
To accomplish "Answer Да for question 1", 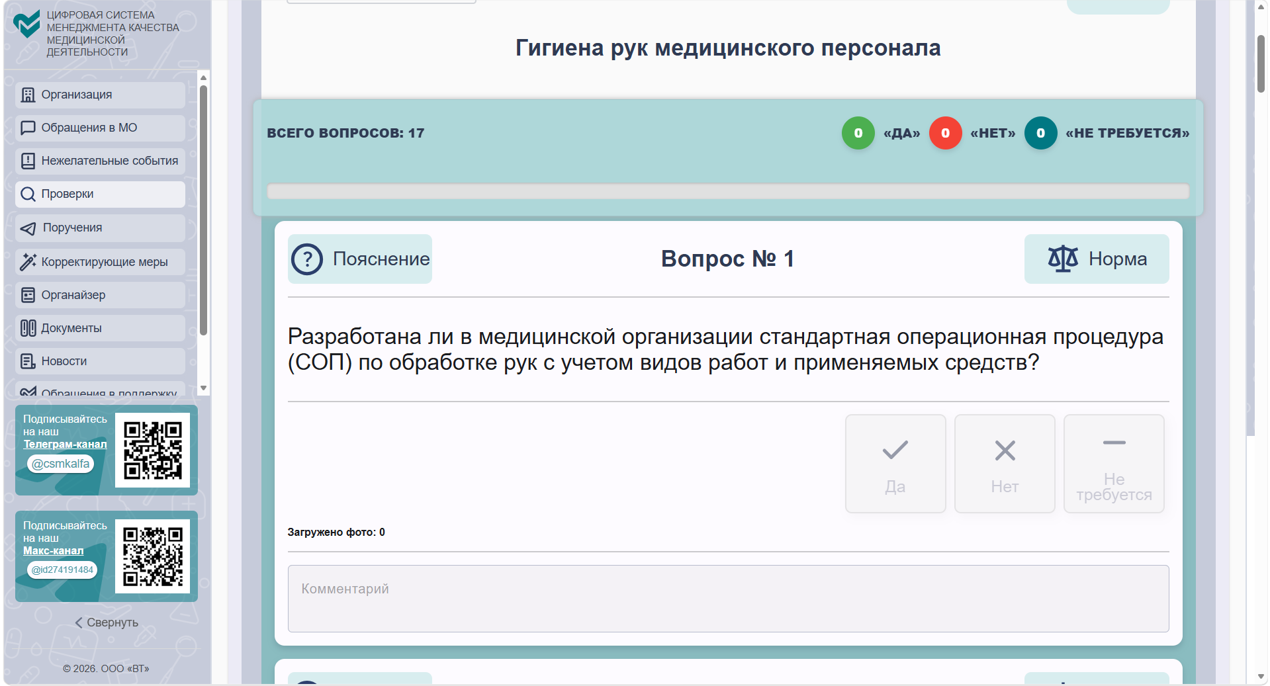I will 895,464.
